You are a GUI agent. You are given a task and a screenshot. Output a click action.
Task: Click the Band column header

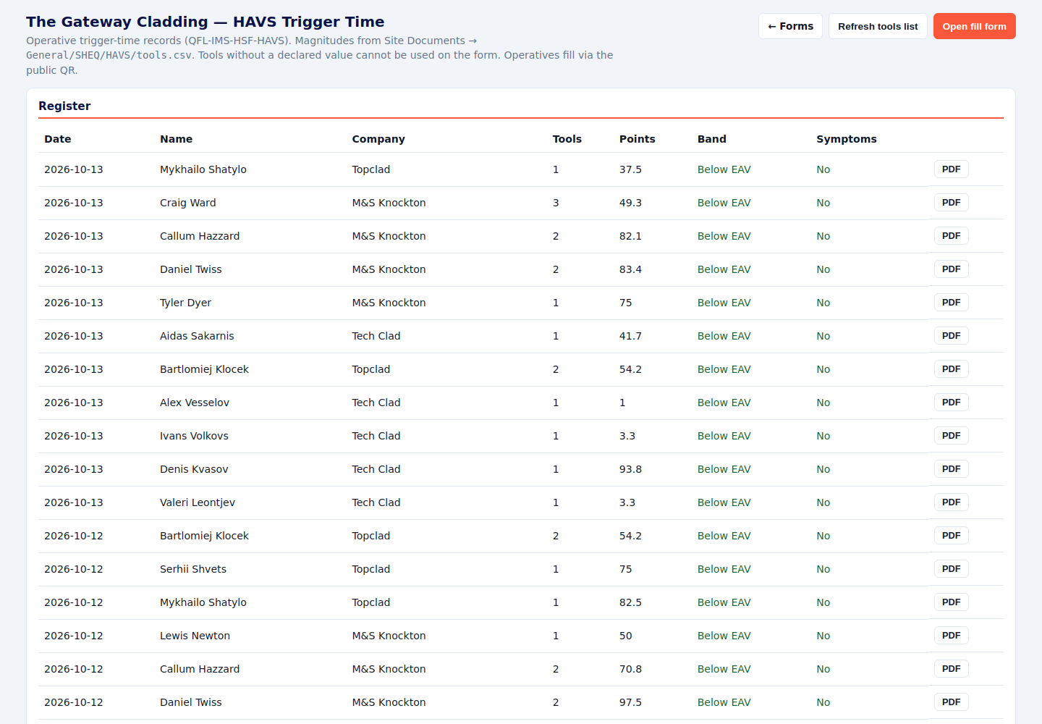(x=712, y=139)
